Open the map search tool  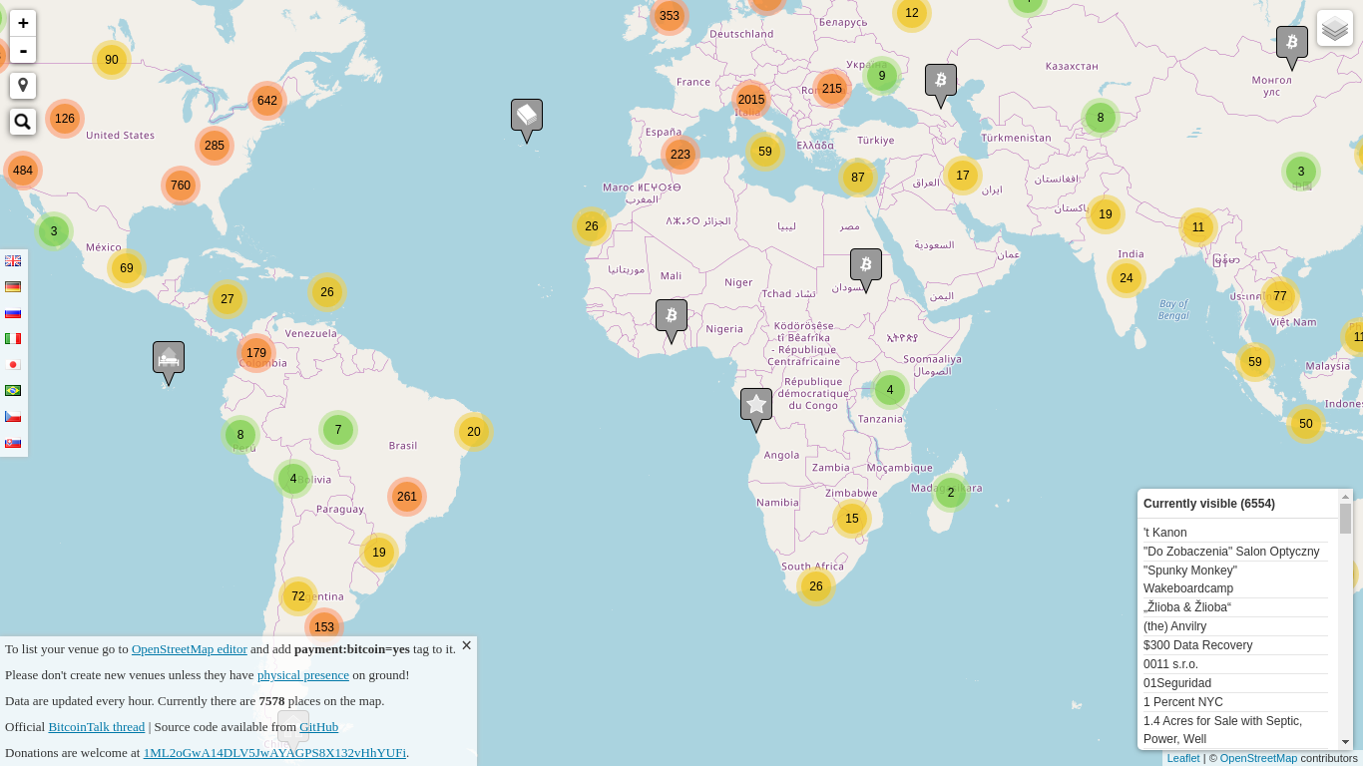coord(23,122)
